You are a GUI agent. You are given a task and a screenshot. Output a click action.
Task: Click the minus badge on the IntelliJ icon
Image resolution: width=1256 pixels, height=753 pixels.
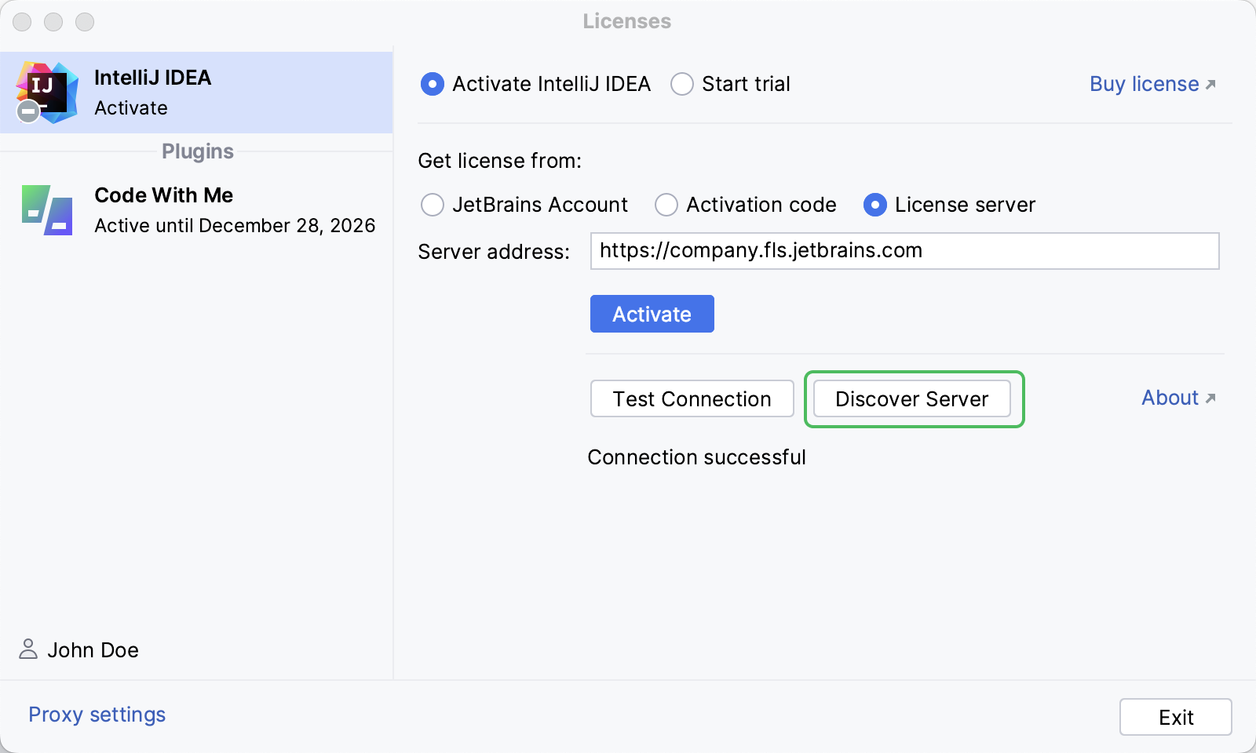coord(28,111)
